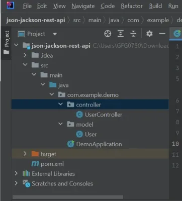182x201 pixels.
Task: Click the open editor file tab
Action: (176, 34)
